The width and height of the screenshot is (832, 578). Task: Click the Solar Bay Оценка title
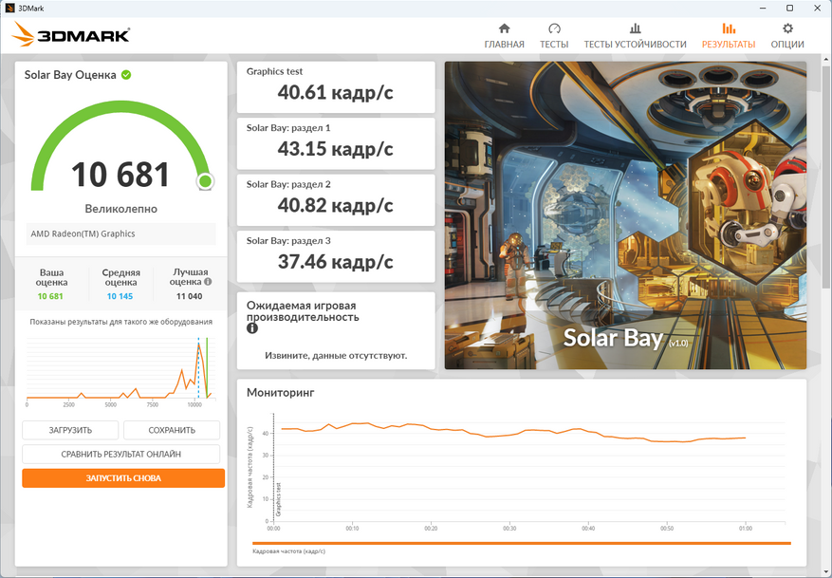(70, 75)
